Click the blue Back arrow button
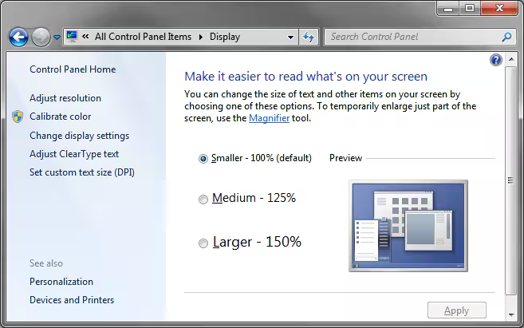 [18, 38]
